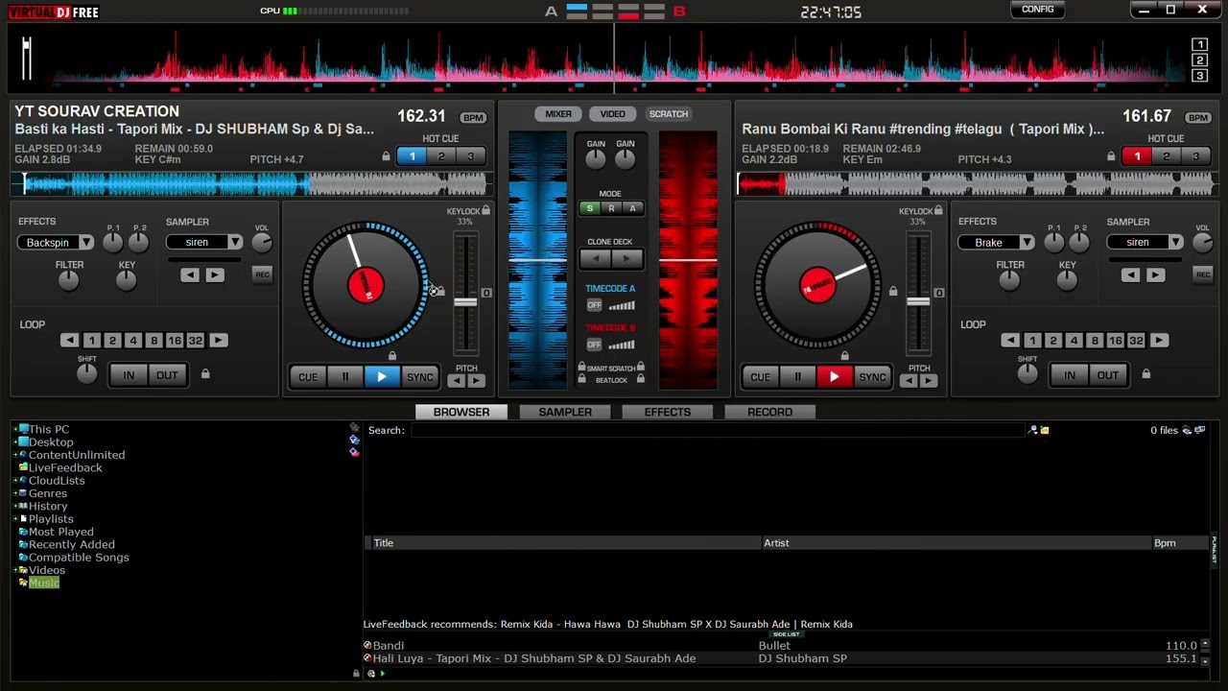
Task: Switch to the MIXER panel
Action: click(558, 114)
